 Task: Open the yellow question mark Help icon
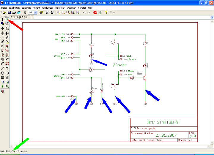click(106, 13)
